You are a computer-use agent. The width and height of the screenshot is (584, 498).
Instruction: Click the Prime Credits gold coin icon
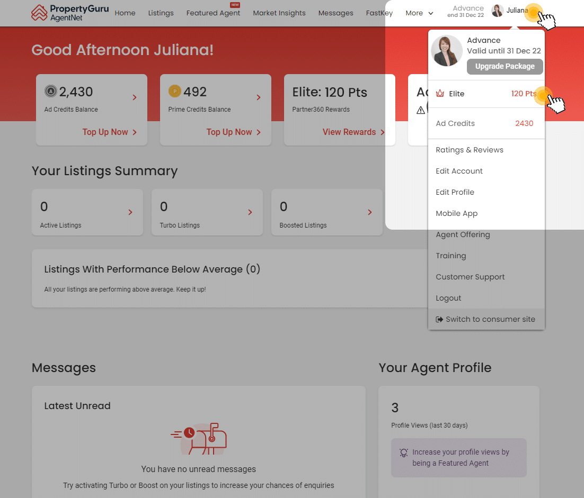point(175,91)
